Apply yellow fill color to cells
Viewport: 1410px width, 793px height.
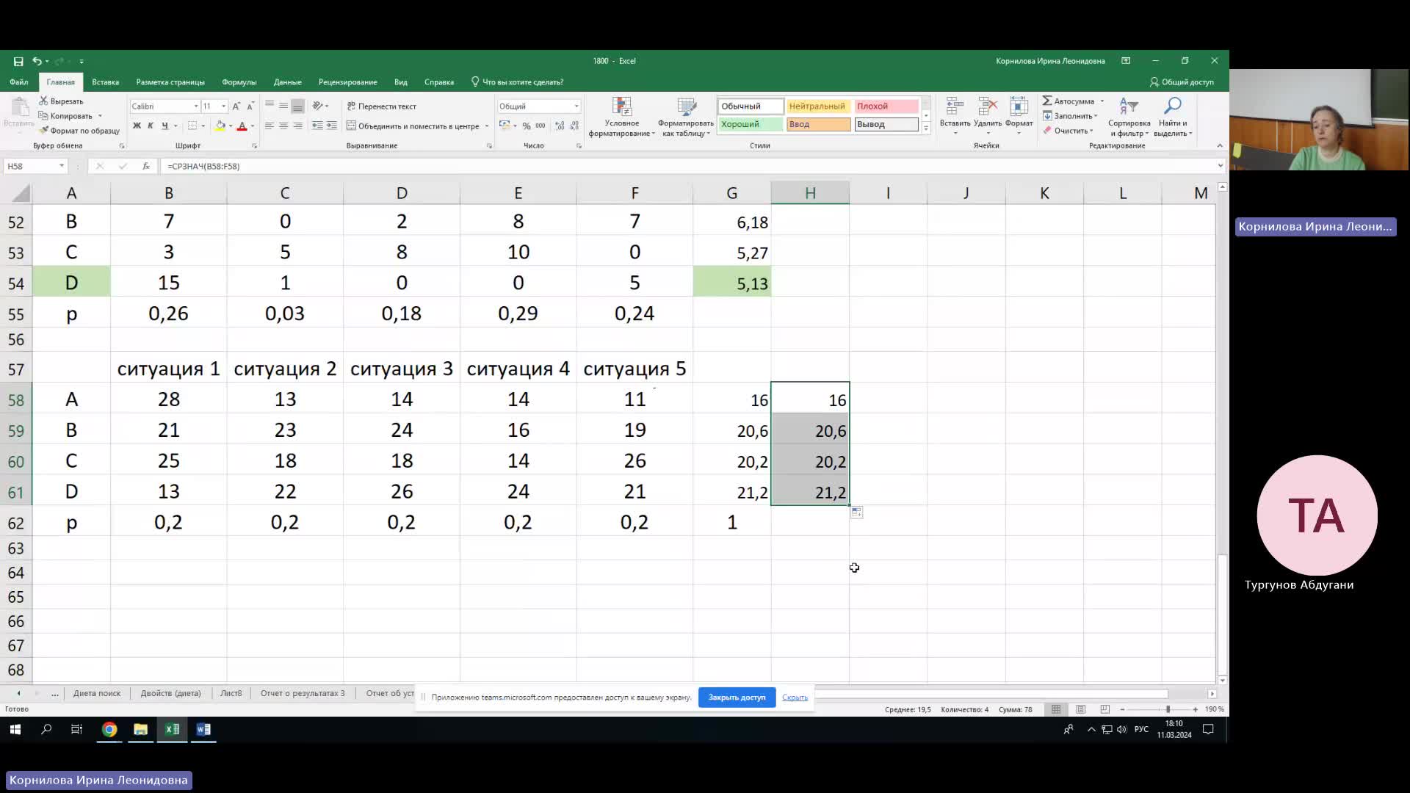[x=220, y=126]
